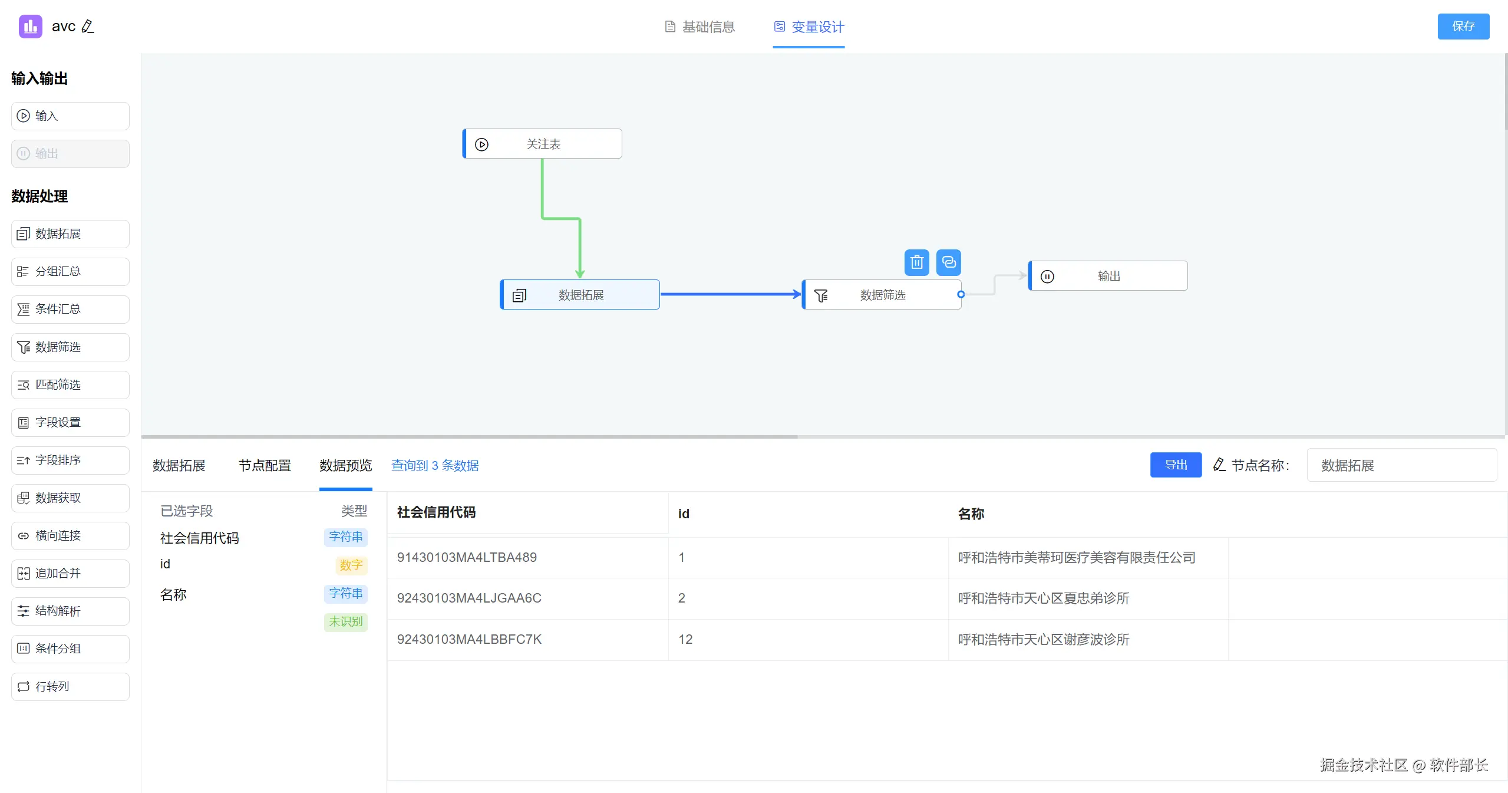This screenshot has width=1508, height=793.
Task: Select 分组汇总 item in sidebar
Action: (x=70, y=272)
